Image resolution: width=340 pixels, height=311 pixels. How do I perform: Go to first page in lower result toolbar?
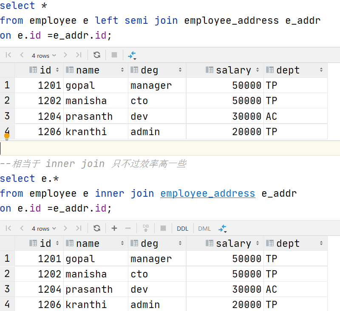8,228
